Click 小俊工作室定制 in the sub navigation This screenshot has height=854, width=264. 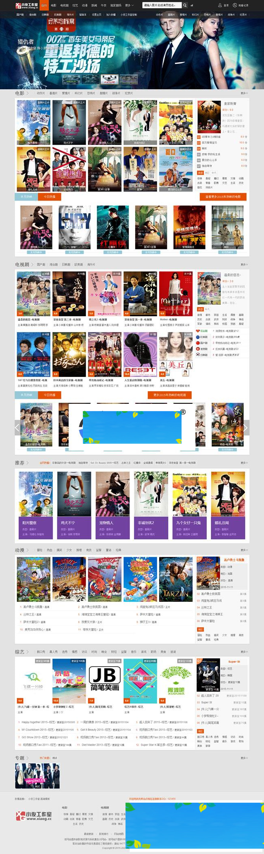(x=129, y=15)
